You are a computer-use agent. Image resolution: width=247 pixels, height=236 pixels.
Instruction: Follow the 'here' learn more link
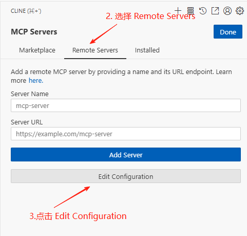36,80
